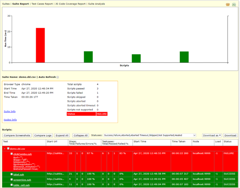
Task: Click the Collapse All button
Action: tap(81, 136)
